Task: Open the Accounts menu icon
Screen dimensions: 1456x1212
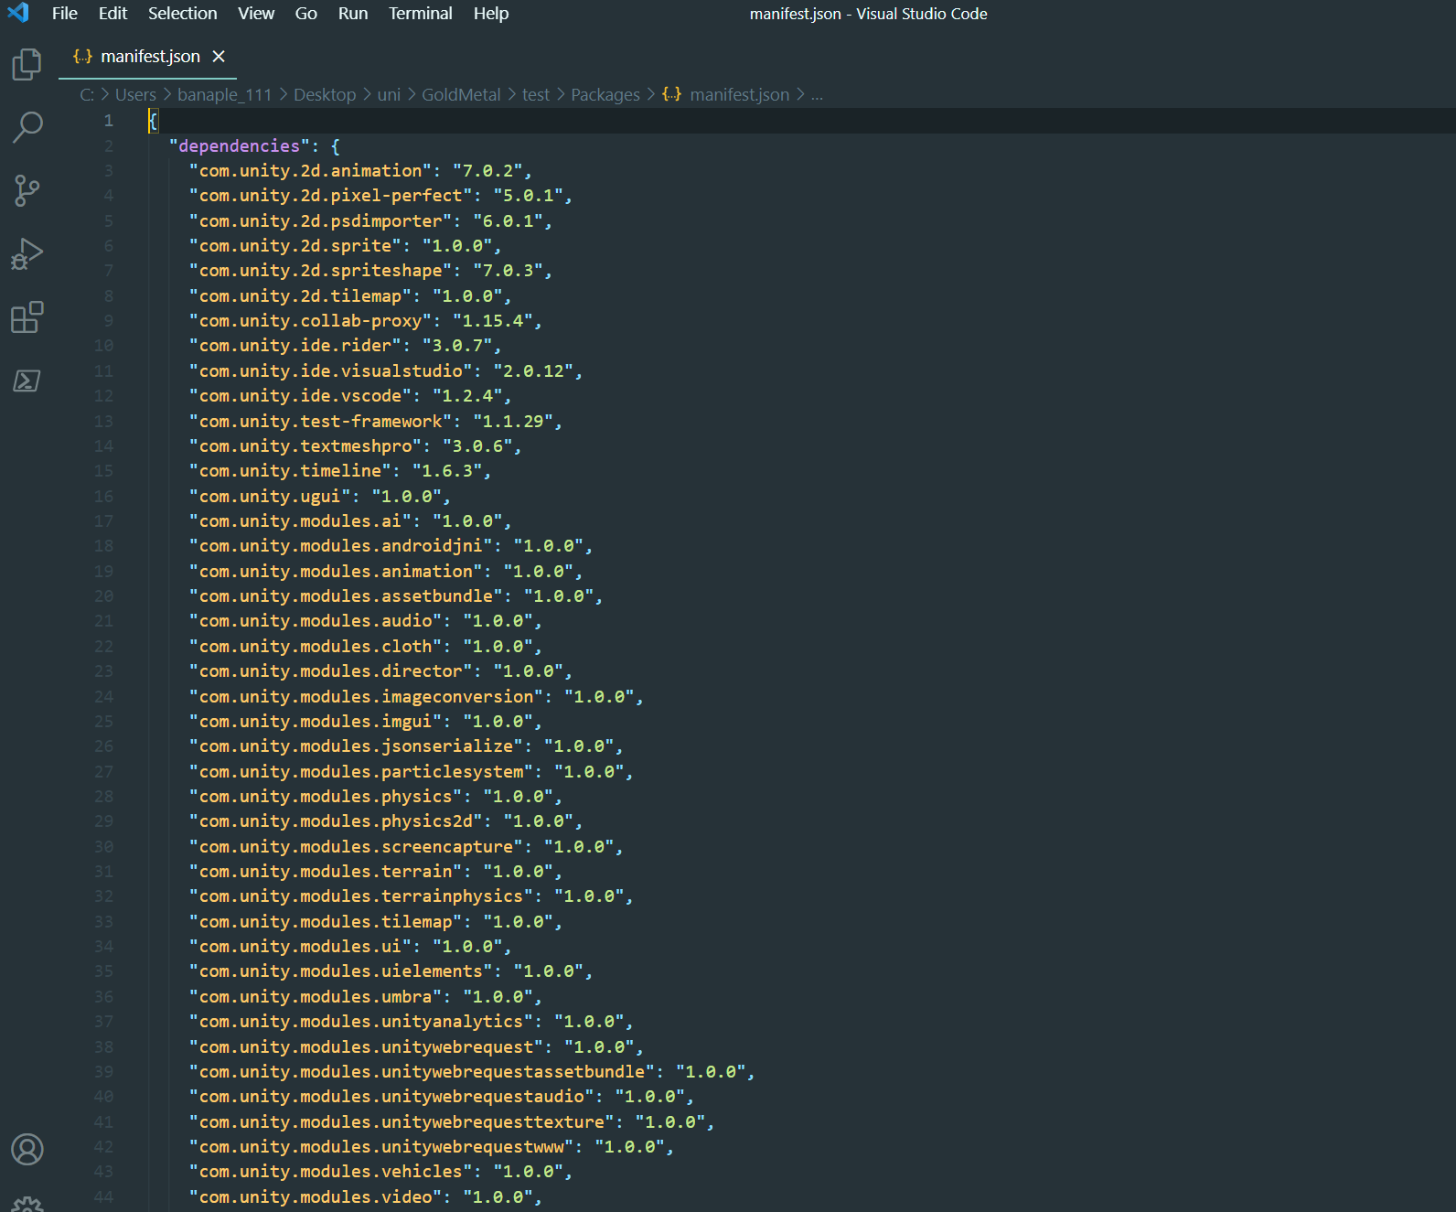Action: click(27, 1149)
